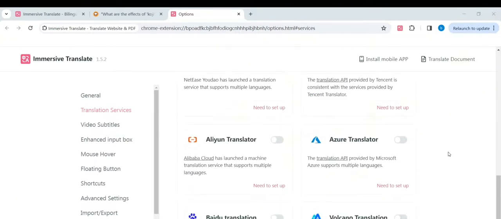Click the Translate Document file icon
The image size is (501, 219).
[424, 59]
